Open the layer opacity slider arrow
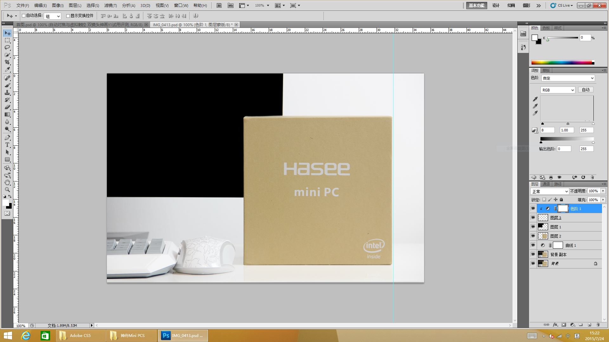Screen dimensions: 609x342 point(603,191)
